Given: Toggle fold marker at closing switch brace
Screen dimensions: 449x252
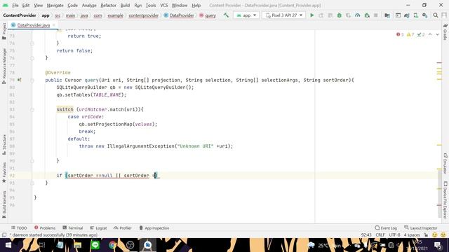Looking at the screenshot, I should pyautogui.click(x=32, y=161).
